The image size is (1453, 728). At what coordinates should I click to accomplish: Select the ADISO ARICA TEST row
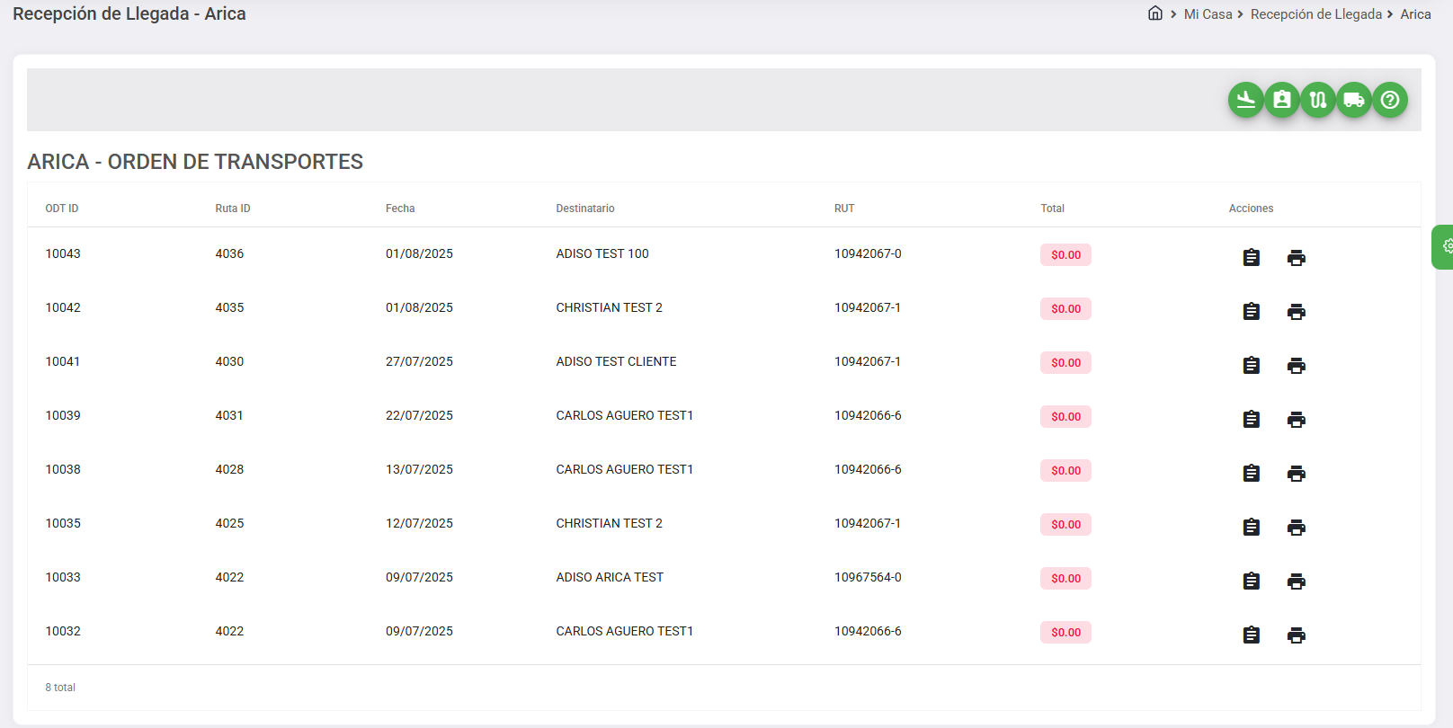click(610, 577)
